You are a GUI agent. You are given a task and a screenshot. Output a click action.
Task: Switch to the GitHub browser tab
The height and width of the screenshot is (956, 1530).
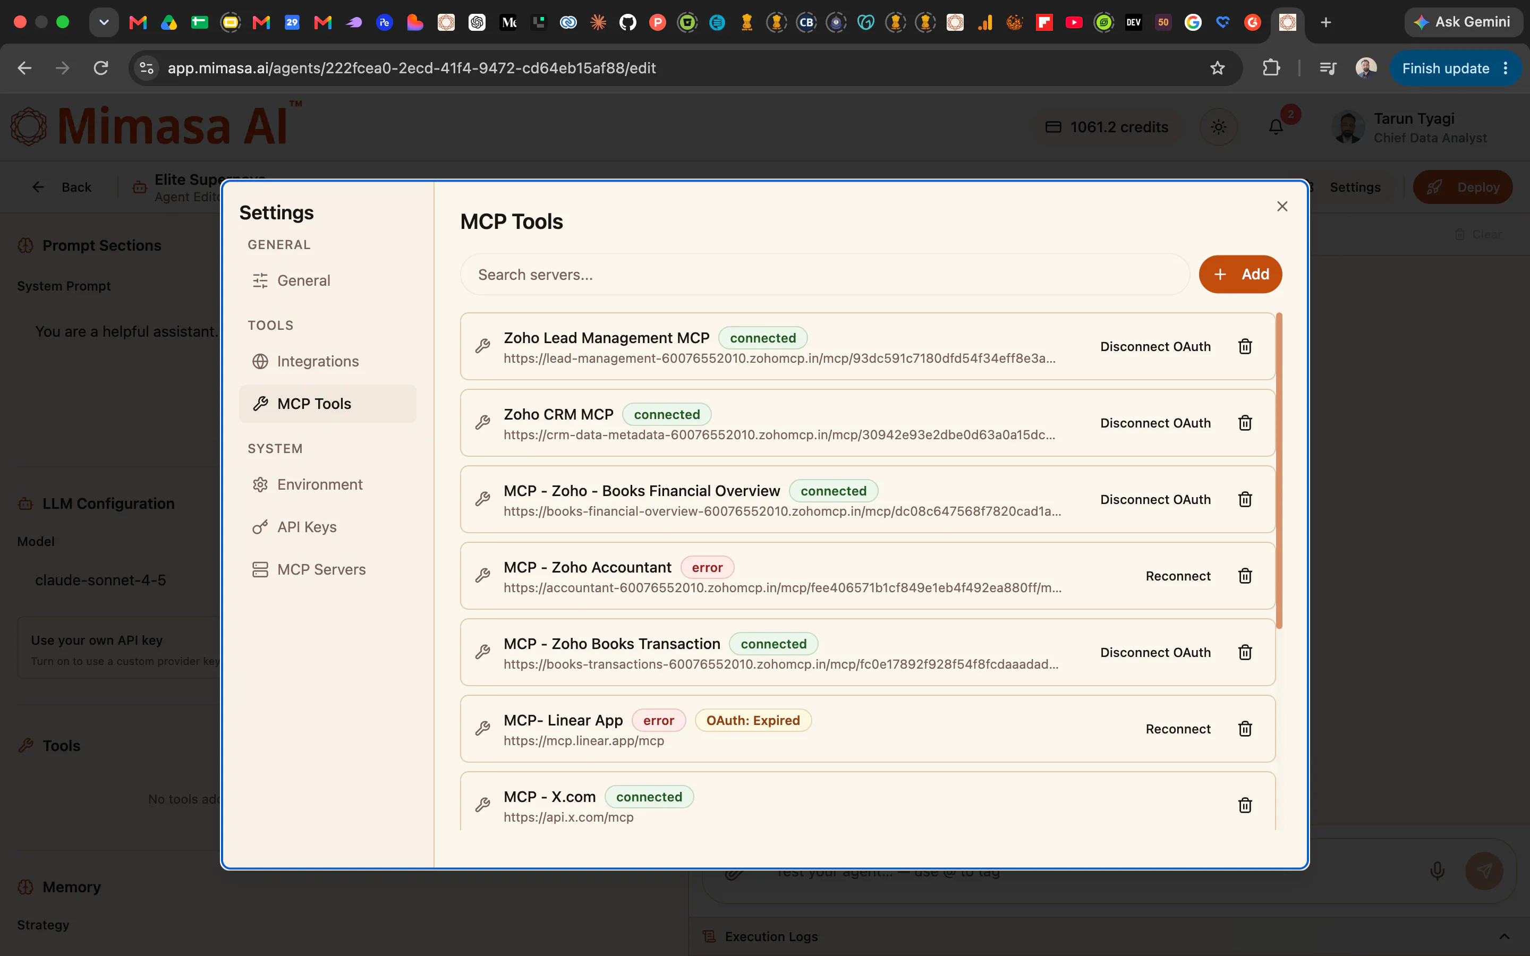[x=627, y=23]
